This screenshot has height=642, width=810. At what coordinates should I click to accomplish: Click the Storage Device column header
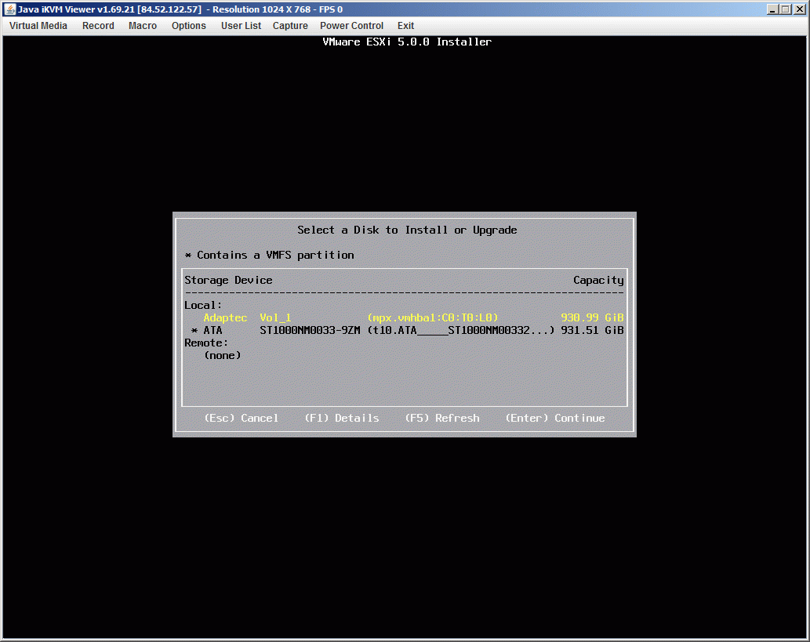pos(228,280)
